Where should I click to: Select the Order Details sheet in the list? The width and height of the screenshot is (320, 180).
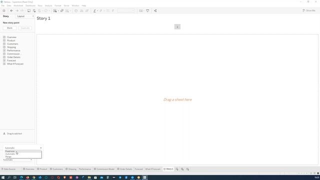coord(13,57)
